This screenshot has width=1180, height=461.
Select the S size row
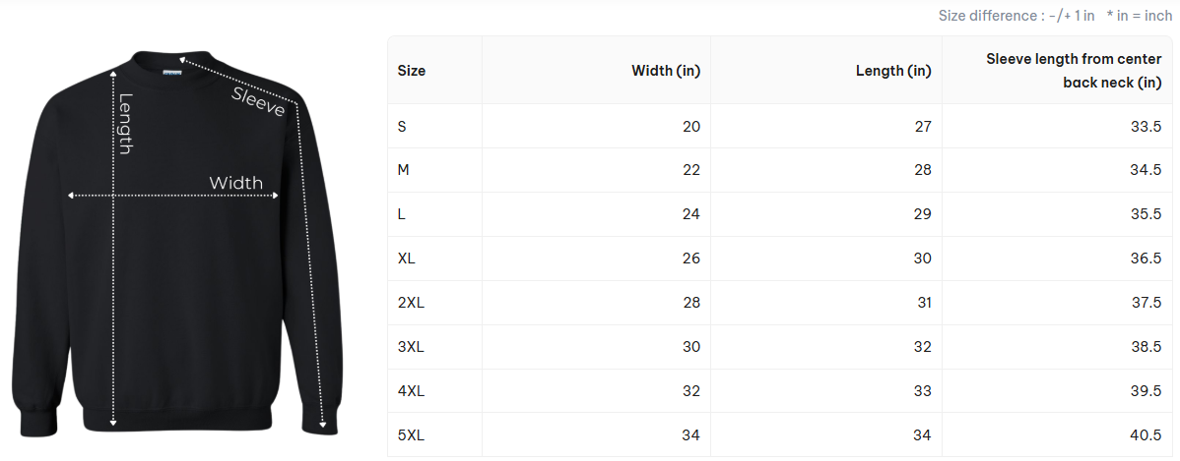click(x=402, y=126)
